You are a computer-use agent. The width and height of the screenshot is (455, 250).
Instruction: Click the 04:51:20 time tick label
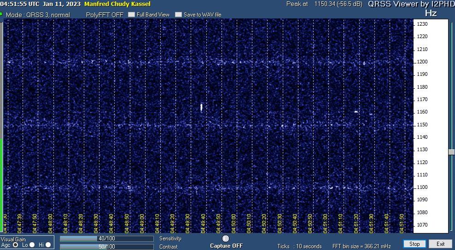coord(356,223)
